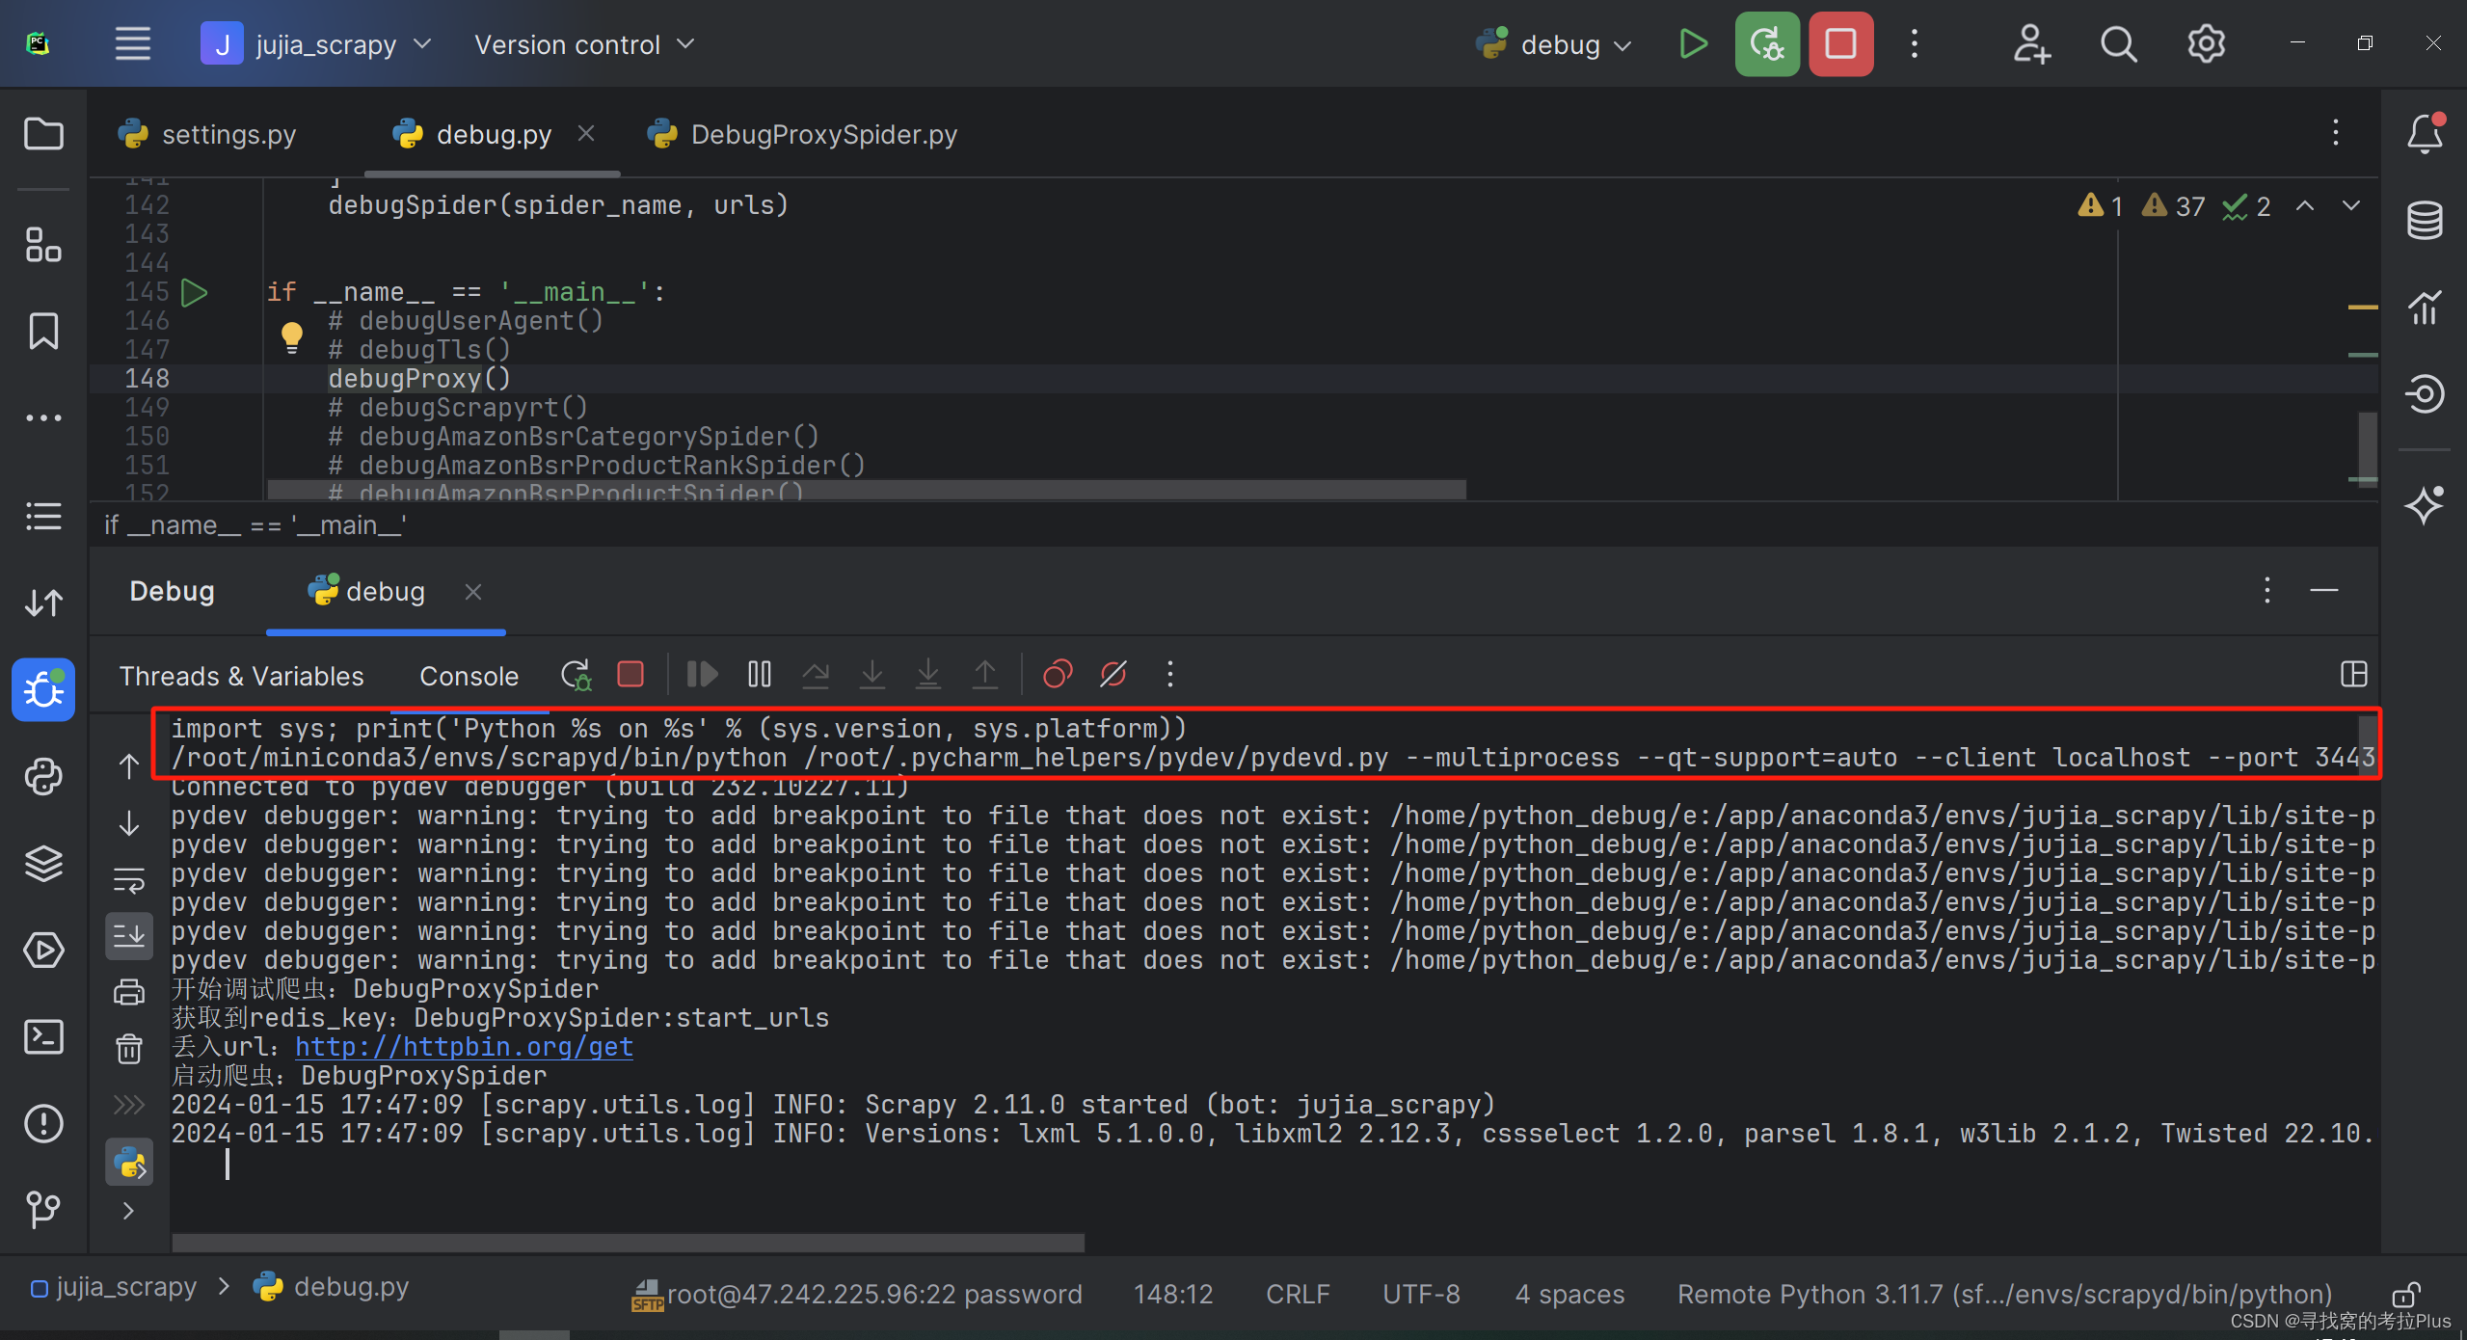Viewport: 2467px width, 1340px height.
Task: Stop the running debug session red button
Action: click(1840, 44)
